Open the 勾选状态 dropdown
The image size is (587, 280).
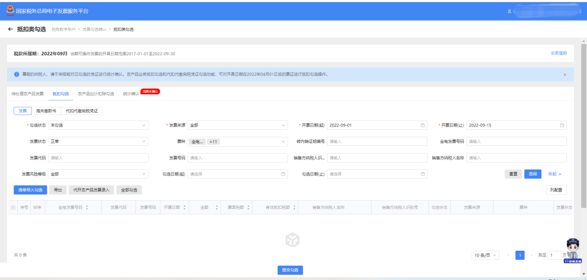click(x=98, y=125)
